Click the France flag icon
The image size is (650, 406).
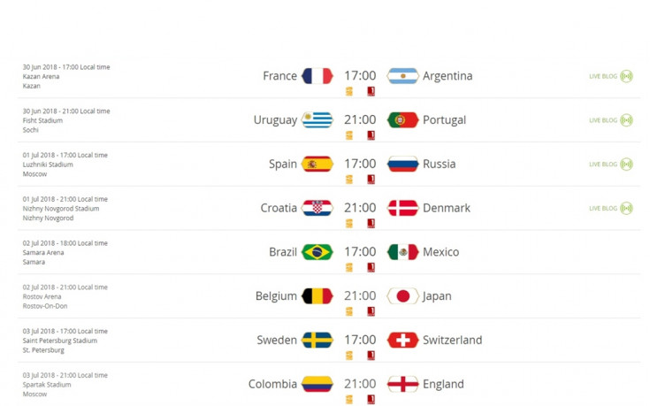[317, 76]
